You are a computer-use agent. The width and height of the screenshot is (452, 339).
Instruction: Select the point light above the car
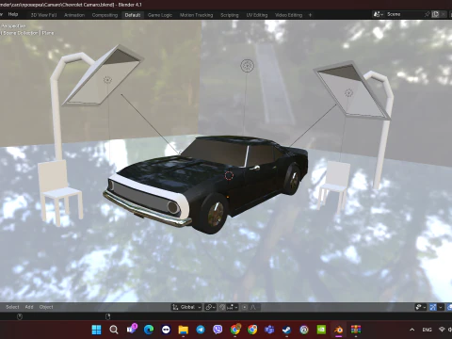(247, 66)
